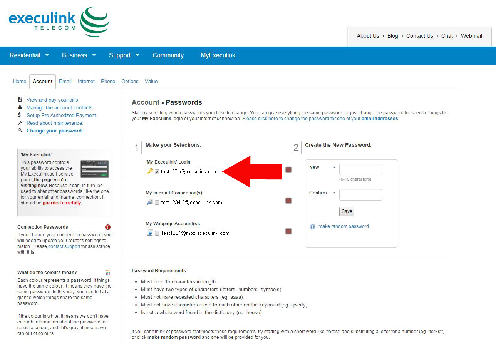Click View and pay your bills link

click(53, 100)
